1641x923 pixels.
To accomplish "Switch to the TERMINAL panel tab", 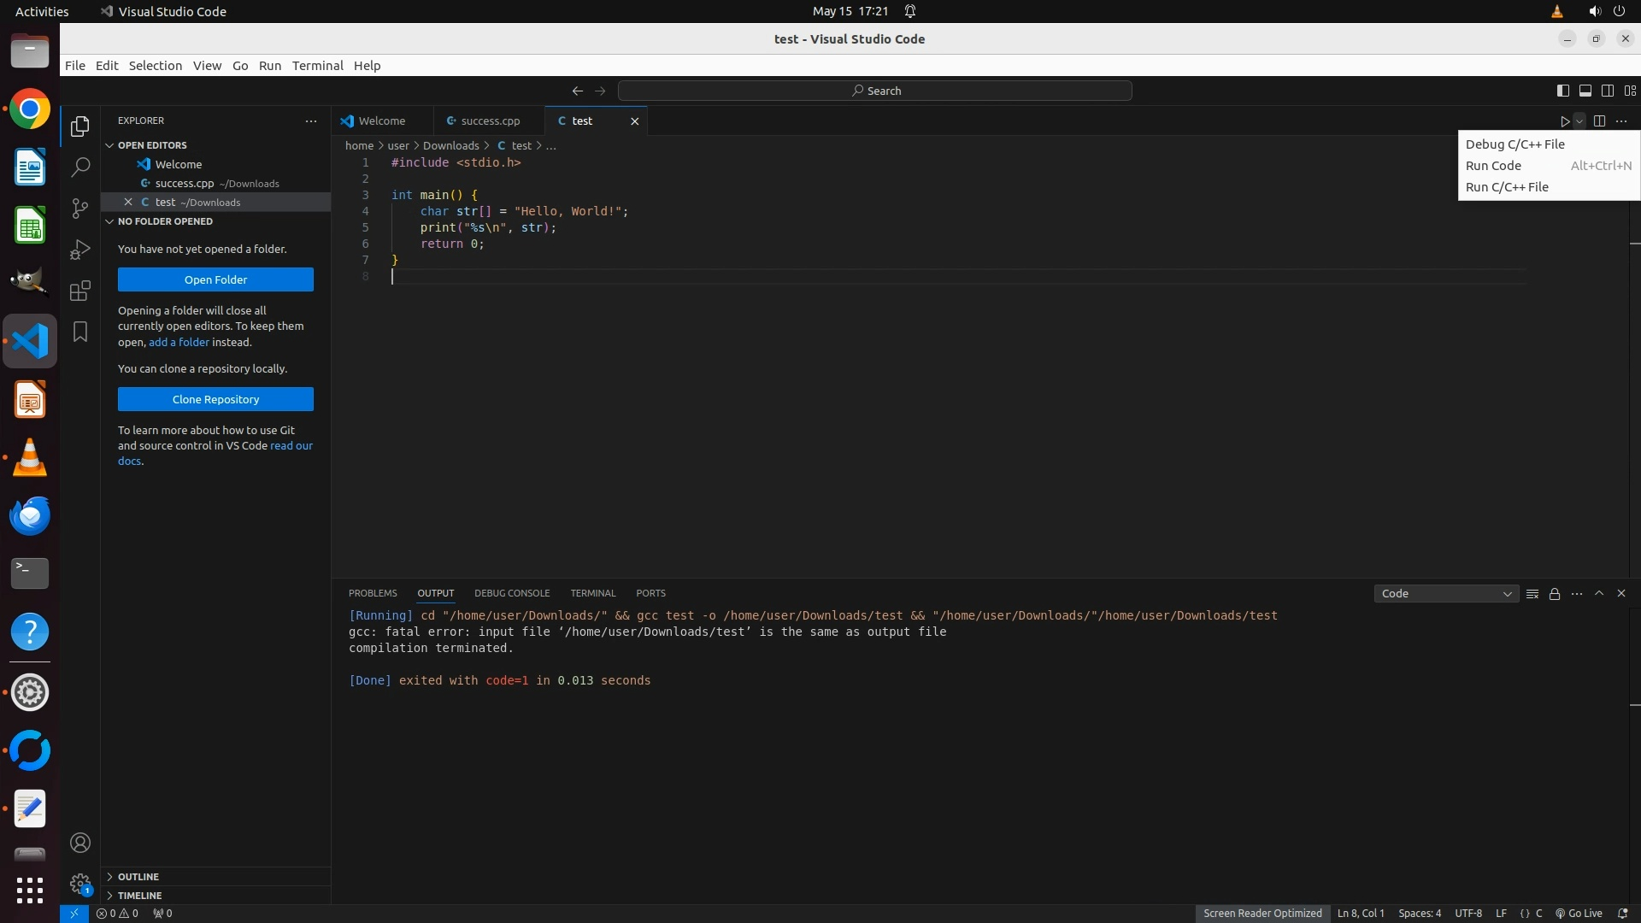I will [592, 593].
